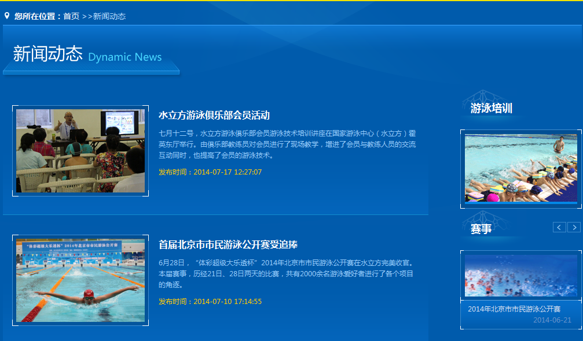Click 新闻动态 in the breadcrumb path
The height and width of the screenshot is (341, 583).
pos(109,16)
